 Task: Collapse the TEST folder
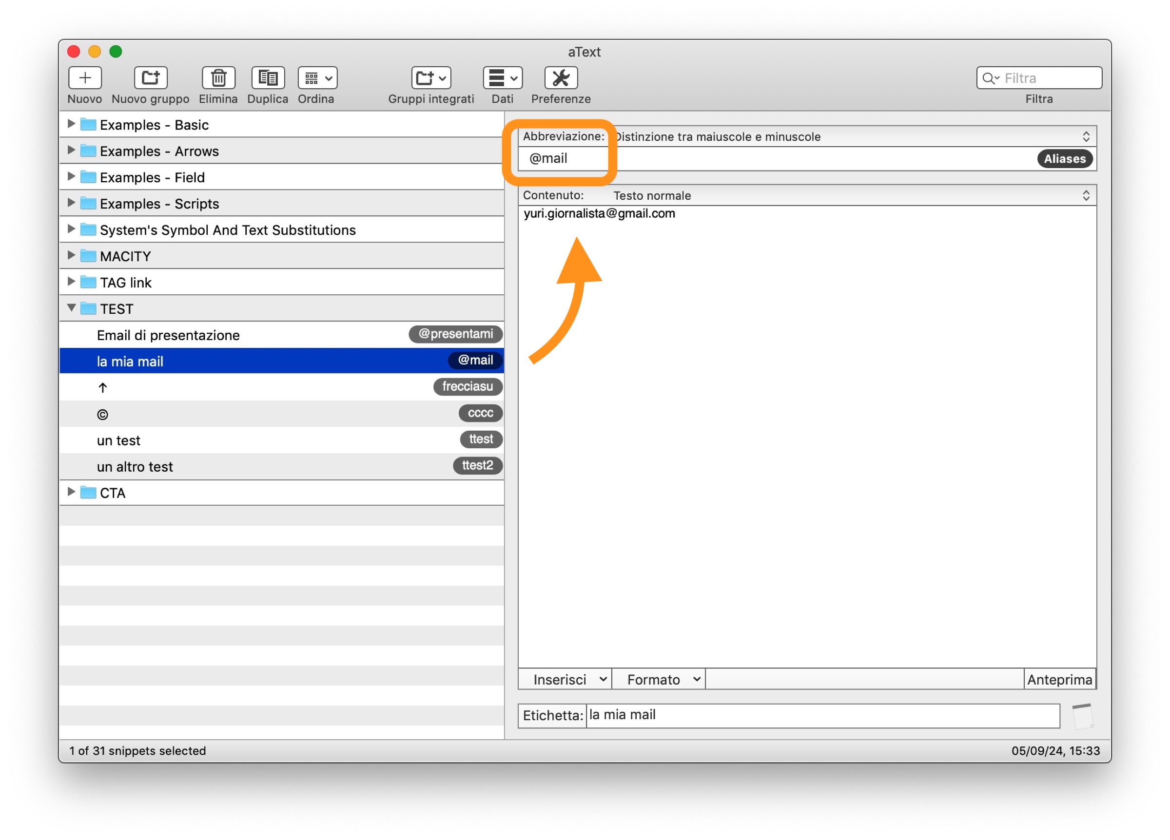(71, 308)
